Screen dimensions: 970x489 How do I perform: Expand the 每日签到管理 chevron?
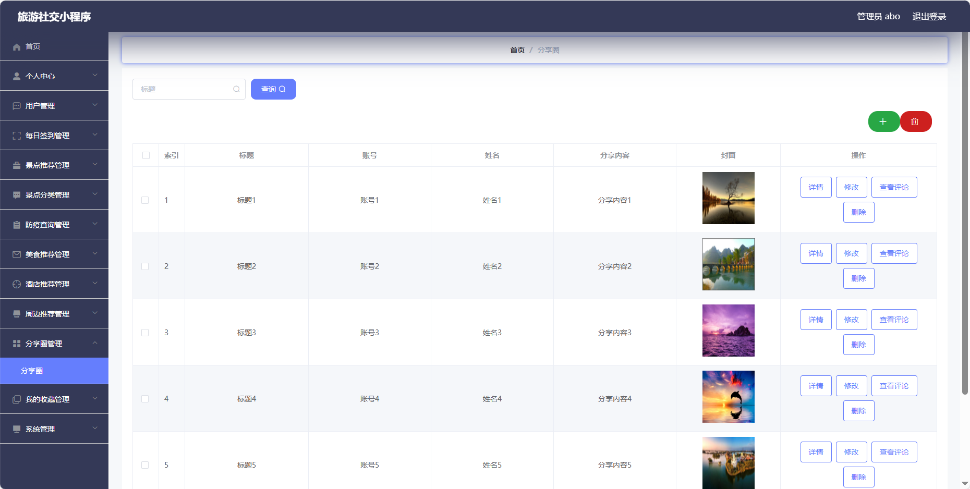95,135
